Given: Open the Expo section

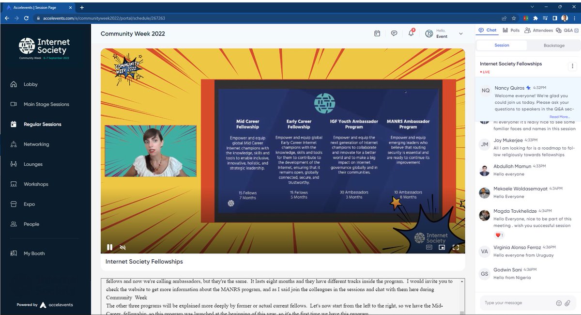Looking at the screenshot, I should pyautogui.click(x=29, y=204).
